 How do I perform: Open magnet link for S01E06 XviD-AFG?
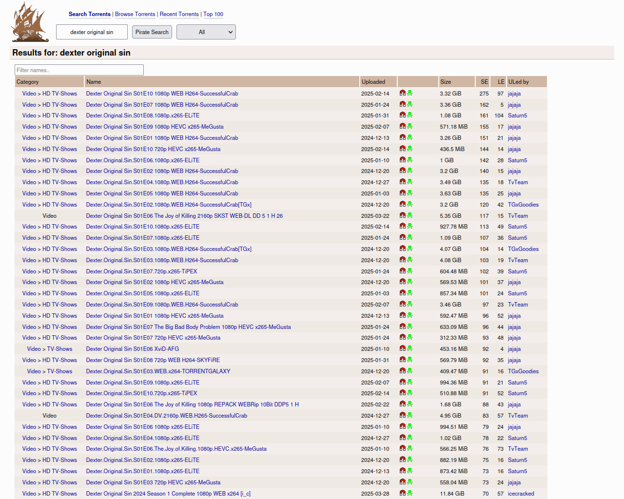(x=402, y=348)
